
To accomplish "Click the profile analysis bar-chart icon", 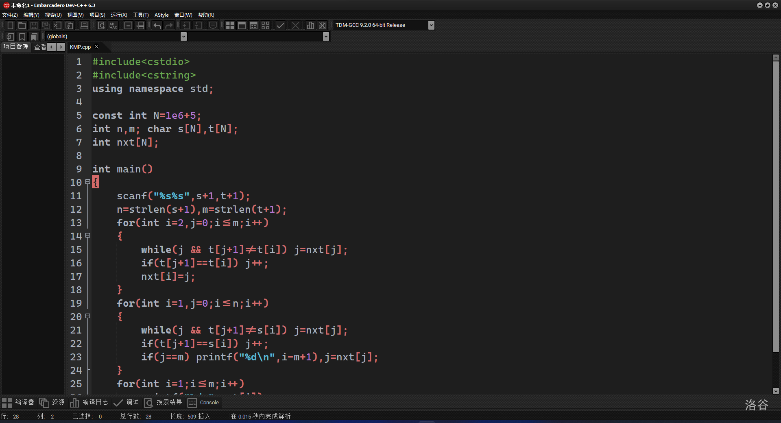I will [x=310, y=25].
